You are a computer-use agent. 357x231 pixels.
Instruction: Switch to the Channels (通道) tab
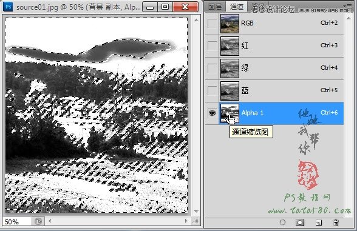coord(237,7)
